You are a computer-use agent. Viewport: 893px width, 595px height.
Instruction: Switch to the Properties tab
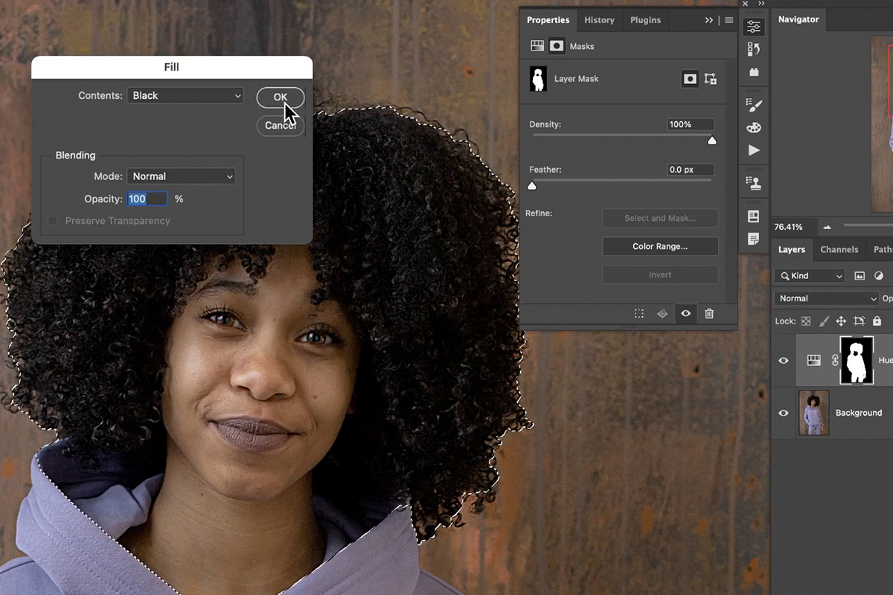pyautogui.click(x=548, y=20)
